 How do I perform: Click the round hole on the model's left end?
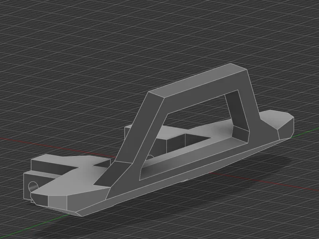(33, 186)
